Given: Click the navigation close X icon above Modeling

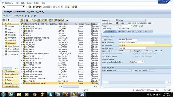Looking at the screenshot, I should pyautogui.click(x=9, y=20).
